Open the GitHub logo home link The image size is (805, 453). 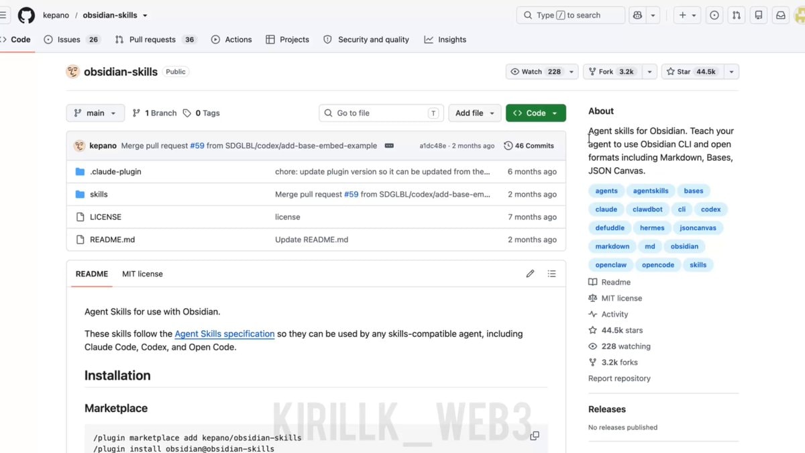click(x=26, y=15)
